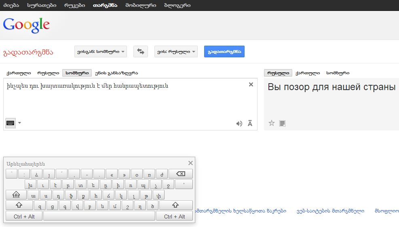399x227 pixels.
Task: Toggle left Ctrl + Alt key on keyboard
Action: pos(24,216)
